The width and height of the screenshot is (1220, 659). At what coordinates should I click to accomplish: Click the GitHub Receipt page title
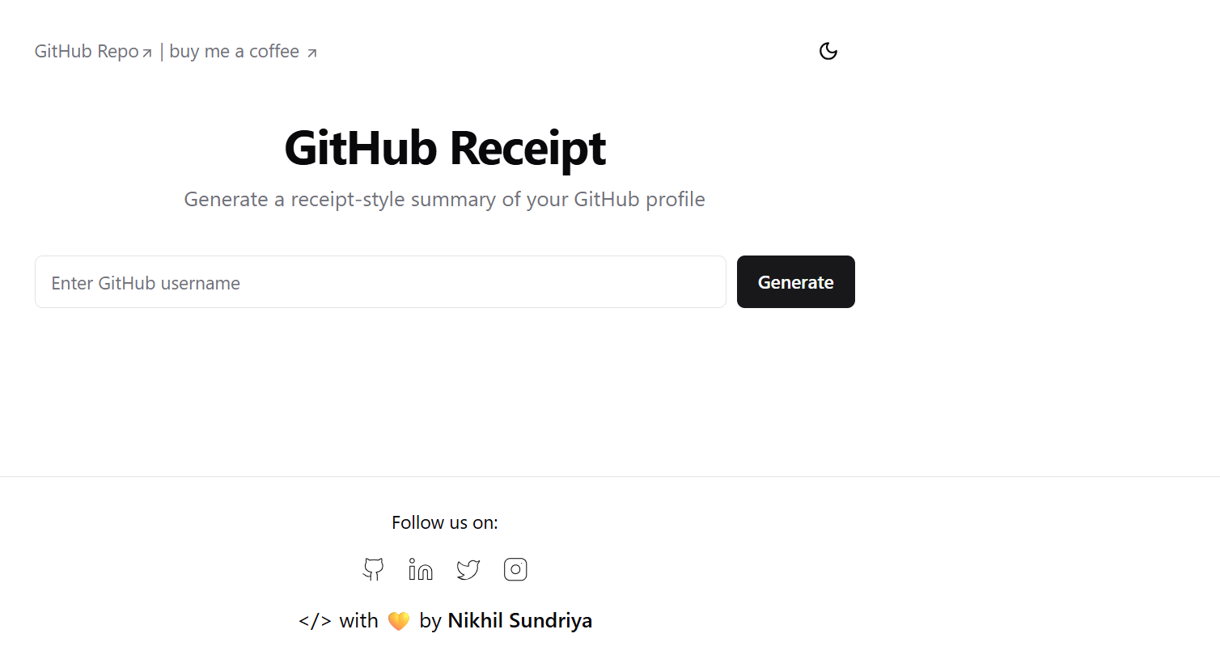click(444, 148)
